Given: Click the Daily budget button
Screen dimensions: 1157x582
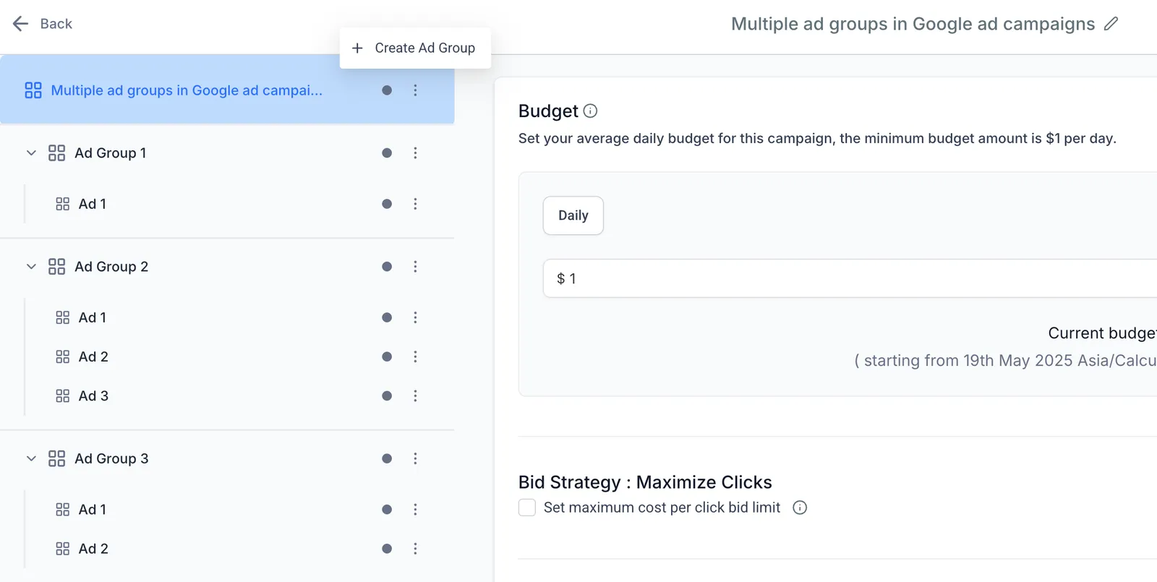Looking at the screenshot, I should click(573, 215).
